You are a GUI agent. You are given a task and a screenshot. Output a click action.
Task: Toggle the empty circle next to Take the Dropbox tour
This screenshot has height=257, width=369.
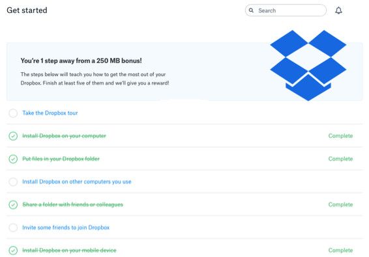(x=13, y=113)
